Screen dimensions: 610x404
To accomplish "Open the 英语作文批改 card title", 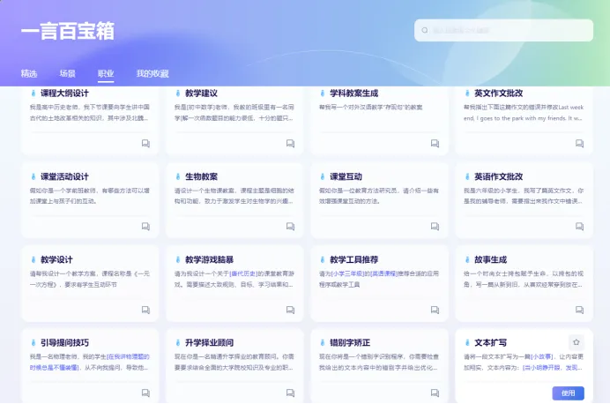I will coord(499,176).
